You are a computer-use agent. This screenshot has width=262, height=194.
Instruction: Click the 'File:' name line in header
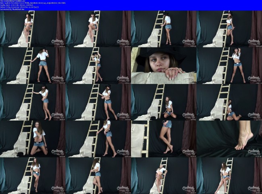[x=13, y=1]
